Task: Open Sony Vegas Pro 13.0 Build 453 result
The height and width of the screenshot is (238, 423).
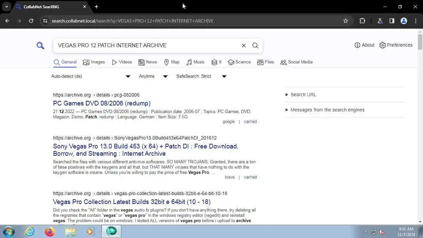Action: (146, 150)
